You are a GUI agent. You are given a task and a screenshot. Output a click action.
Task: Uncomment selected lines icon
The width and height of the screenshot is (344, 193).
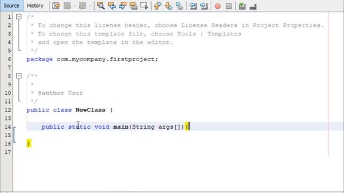click(253, 6)
